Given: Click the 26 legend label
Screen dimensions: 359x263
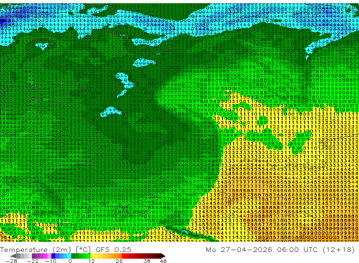Looking at the screenshot, I should tap(119, 261).
